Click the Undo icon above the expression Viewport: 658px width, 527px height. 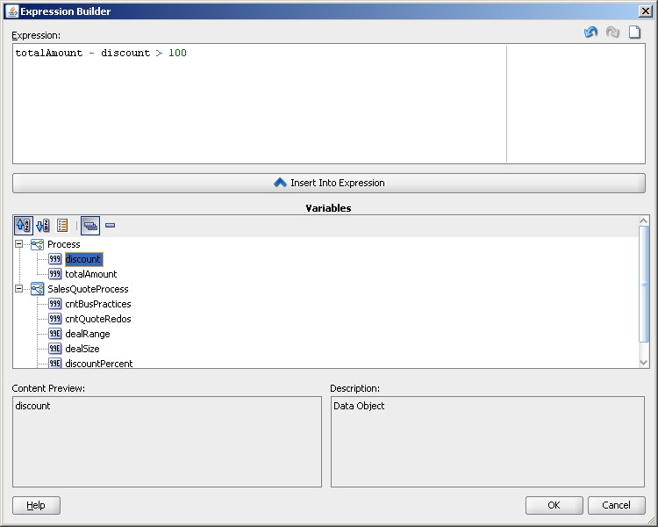590,32
